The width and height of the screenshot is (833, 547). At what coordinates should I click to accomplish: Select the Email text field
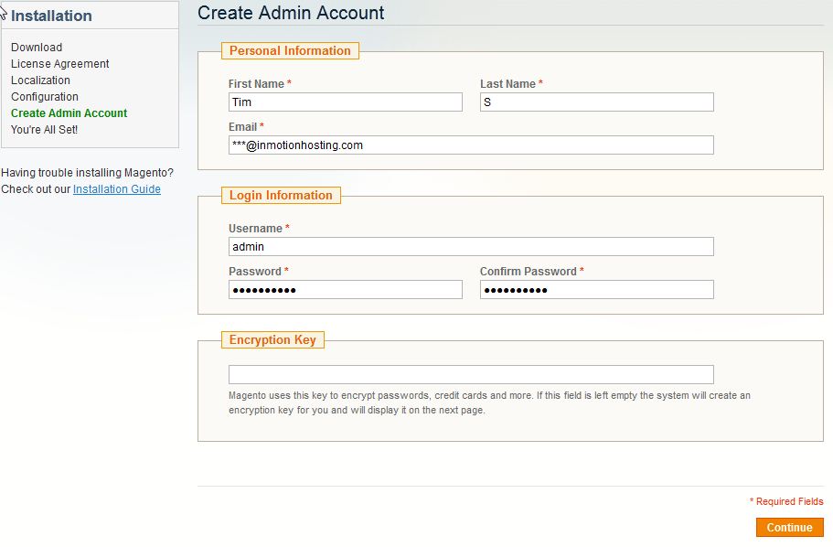tap(470, 145)
